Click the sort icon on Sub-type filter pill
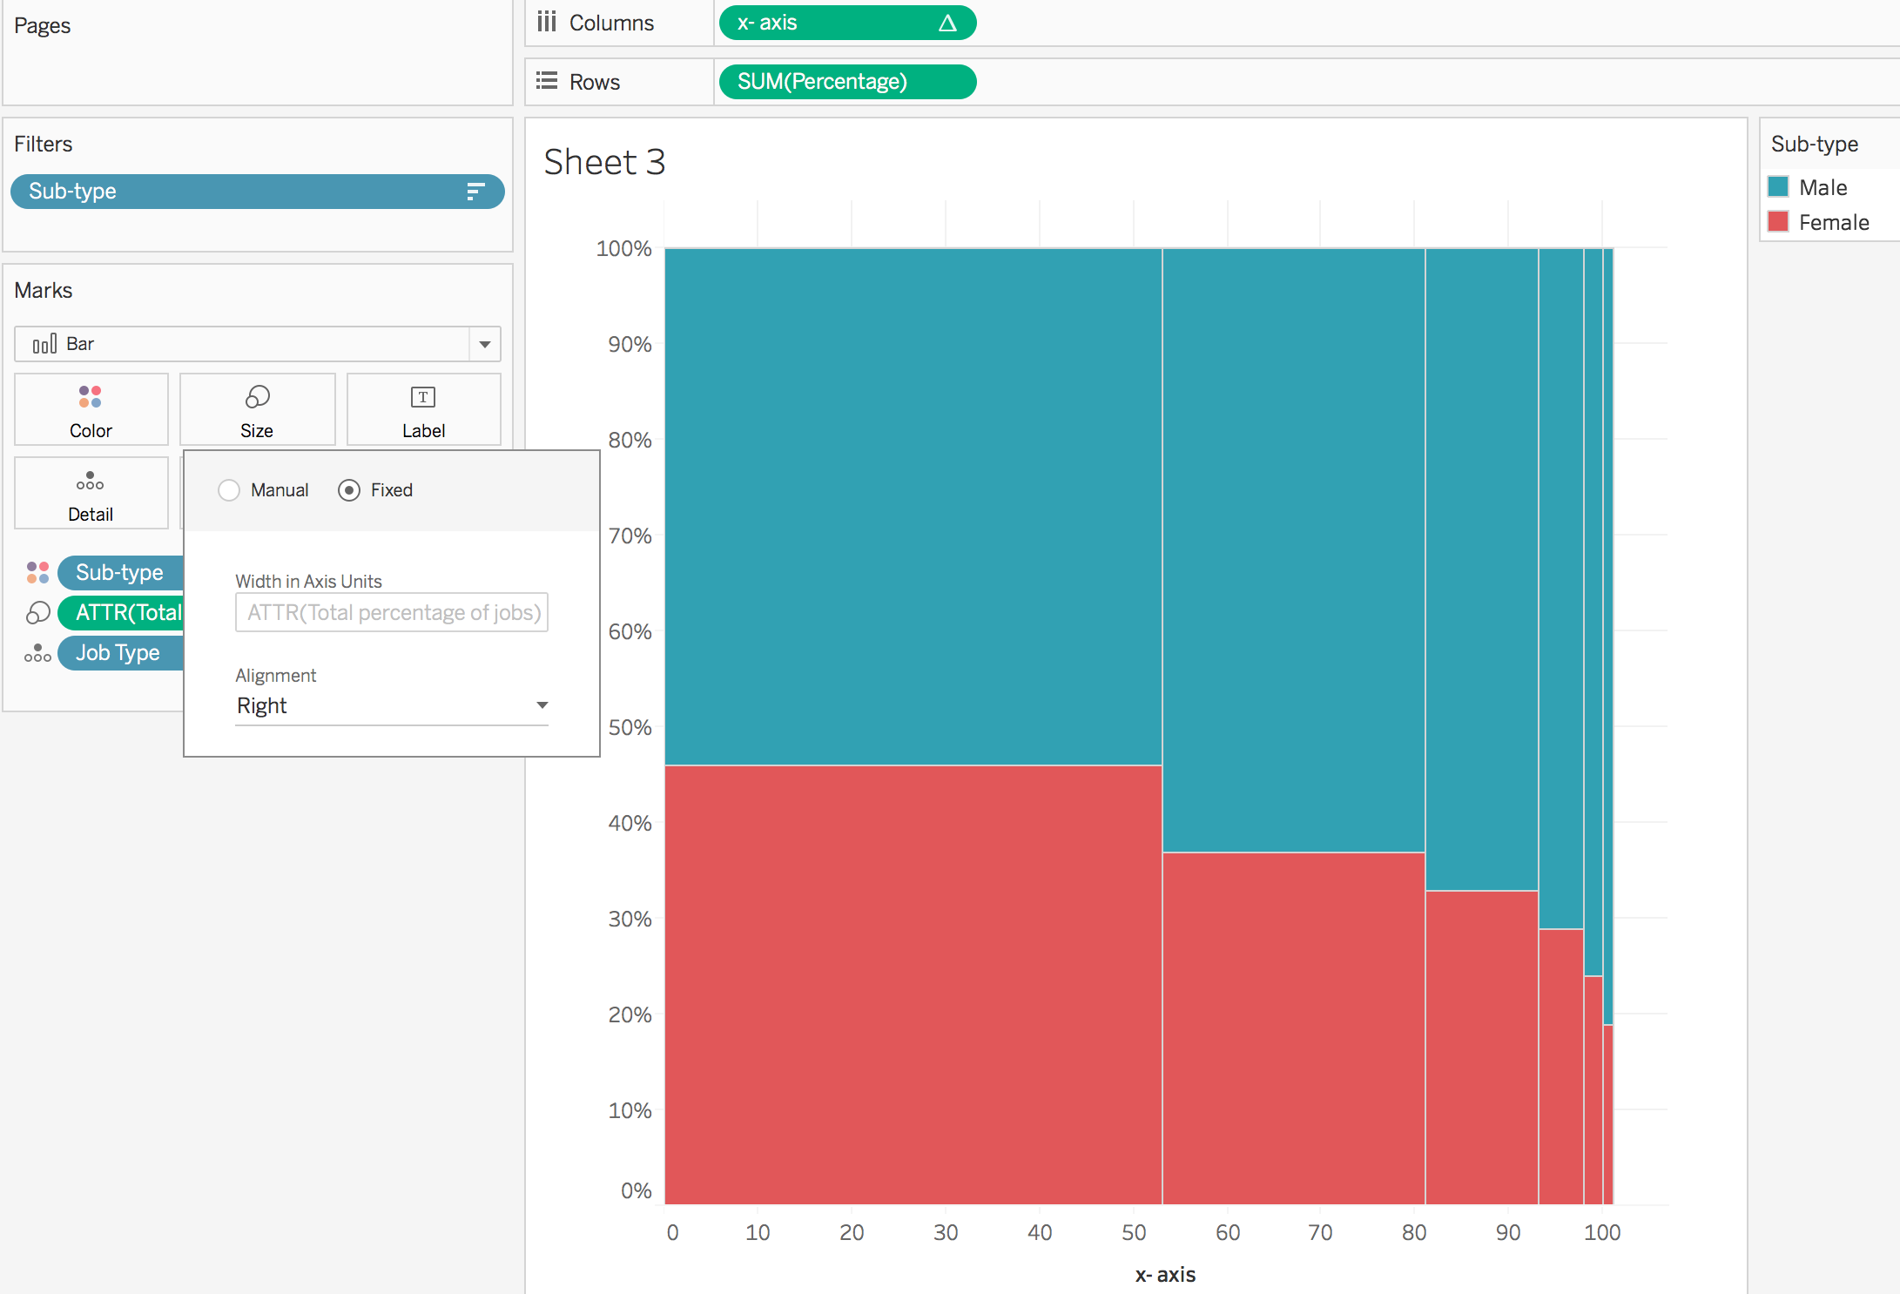This screenshot has width=1900, height=1294. tap(475, 192)
